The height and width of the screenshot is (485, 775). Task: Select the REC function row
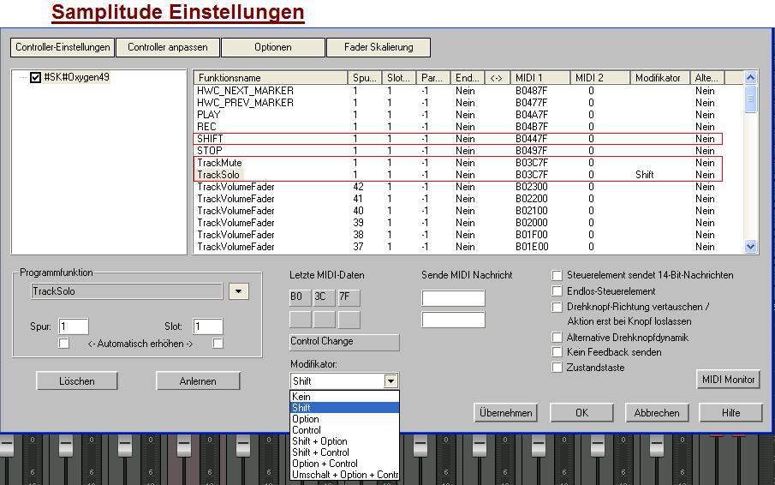468,127
